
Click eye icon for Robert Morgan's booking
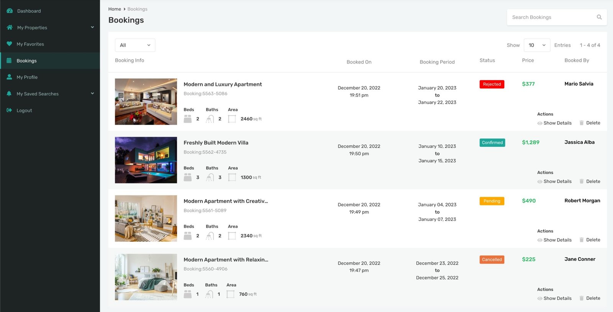pos(539,240)
